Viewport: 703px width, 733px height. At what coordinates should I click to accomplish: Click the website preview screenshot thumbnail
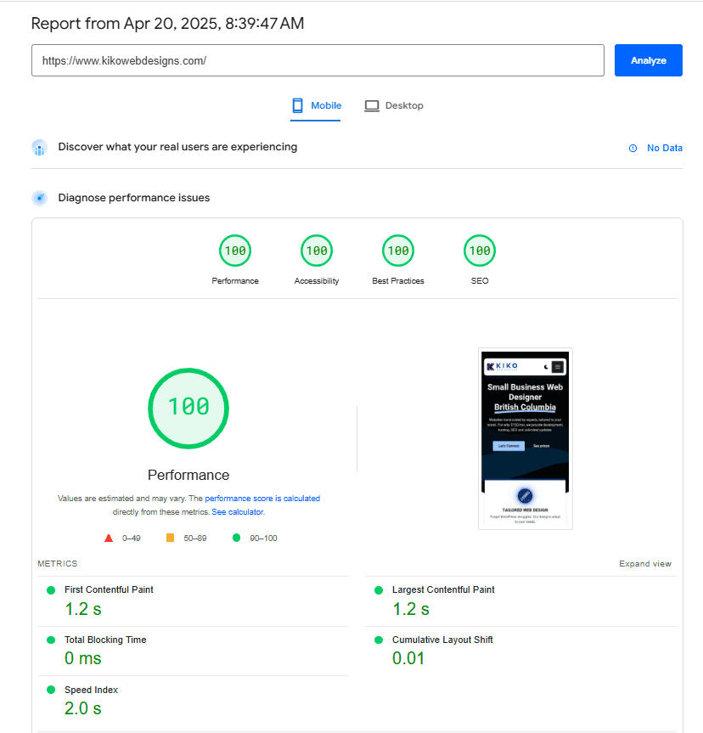(x=525, y=438)
